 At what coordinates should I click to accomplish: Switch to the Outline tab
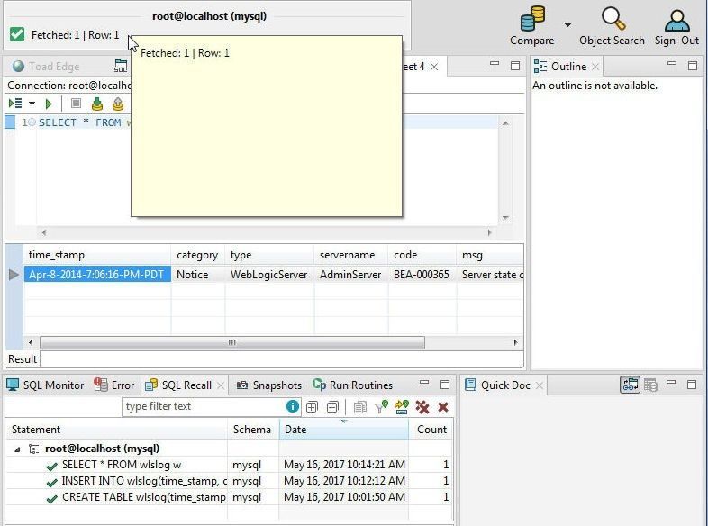coord(561,67)
